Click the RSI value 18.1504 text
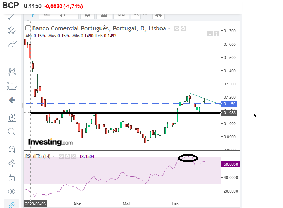The height and width of the screenshot is (208, 283). tap(87, 157)
